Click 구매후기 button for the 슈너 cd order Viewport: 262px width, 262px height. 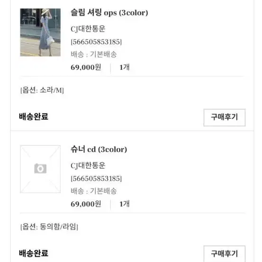click(x=225, y=253)
